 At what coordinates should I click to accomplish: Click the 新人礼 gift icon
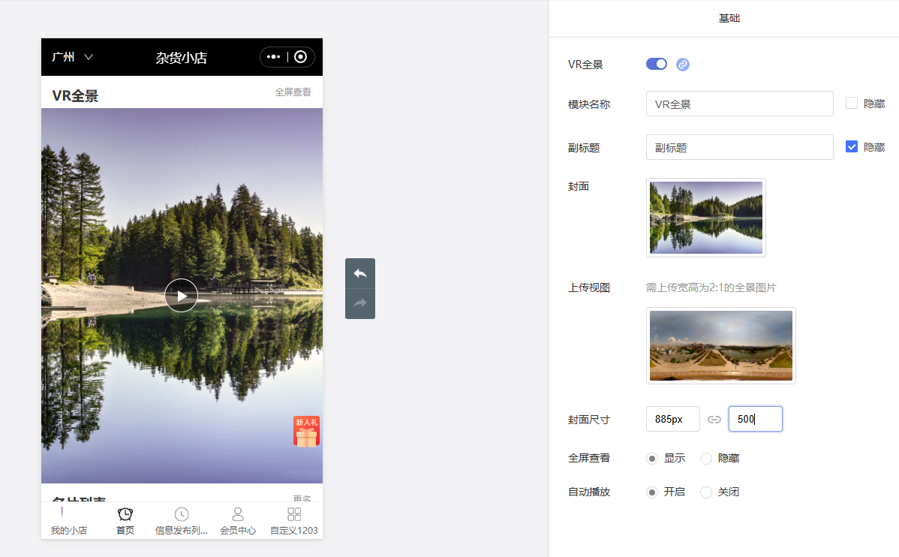pos(307,431)
